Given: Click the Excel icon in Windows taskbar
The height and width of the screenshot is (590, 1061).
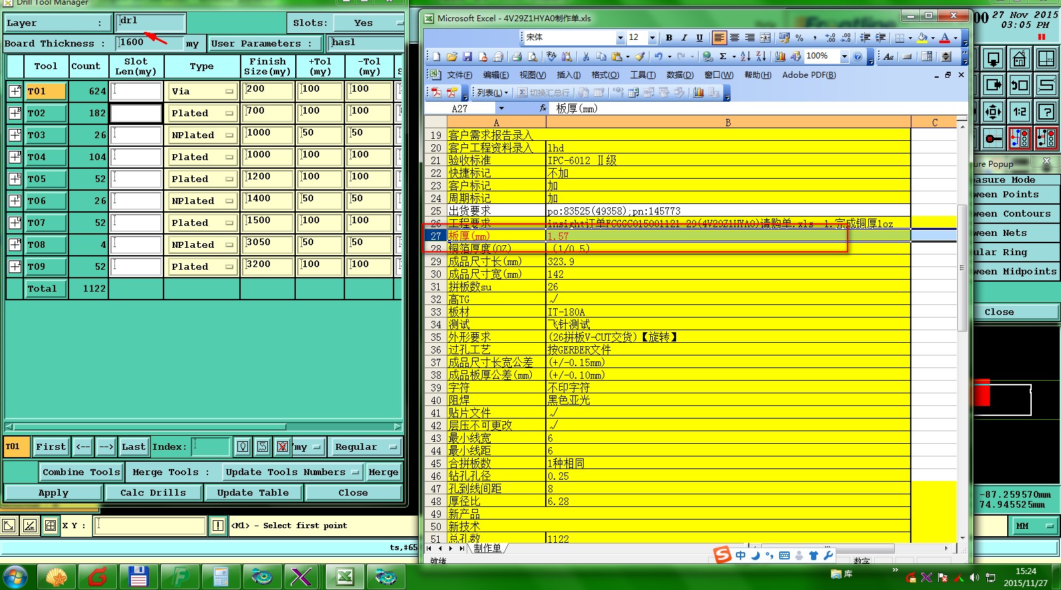Looking at the screenshot, I should point(345,577).
